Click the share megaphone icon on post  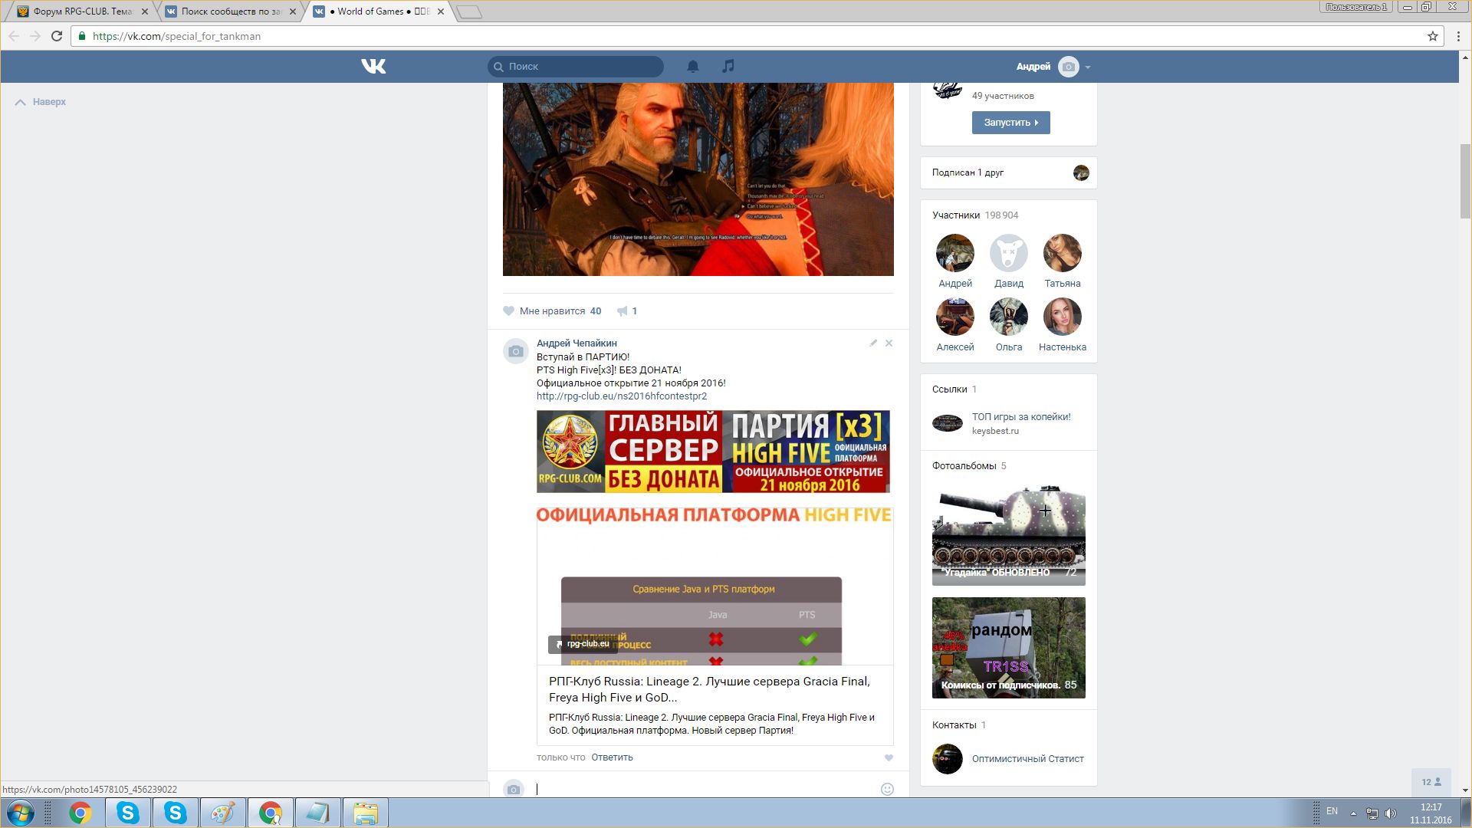pyautogui.click(x=623, y=311)
